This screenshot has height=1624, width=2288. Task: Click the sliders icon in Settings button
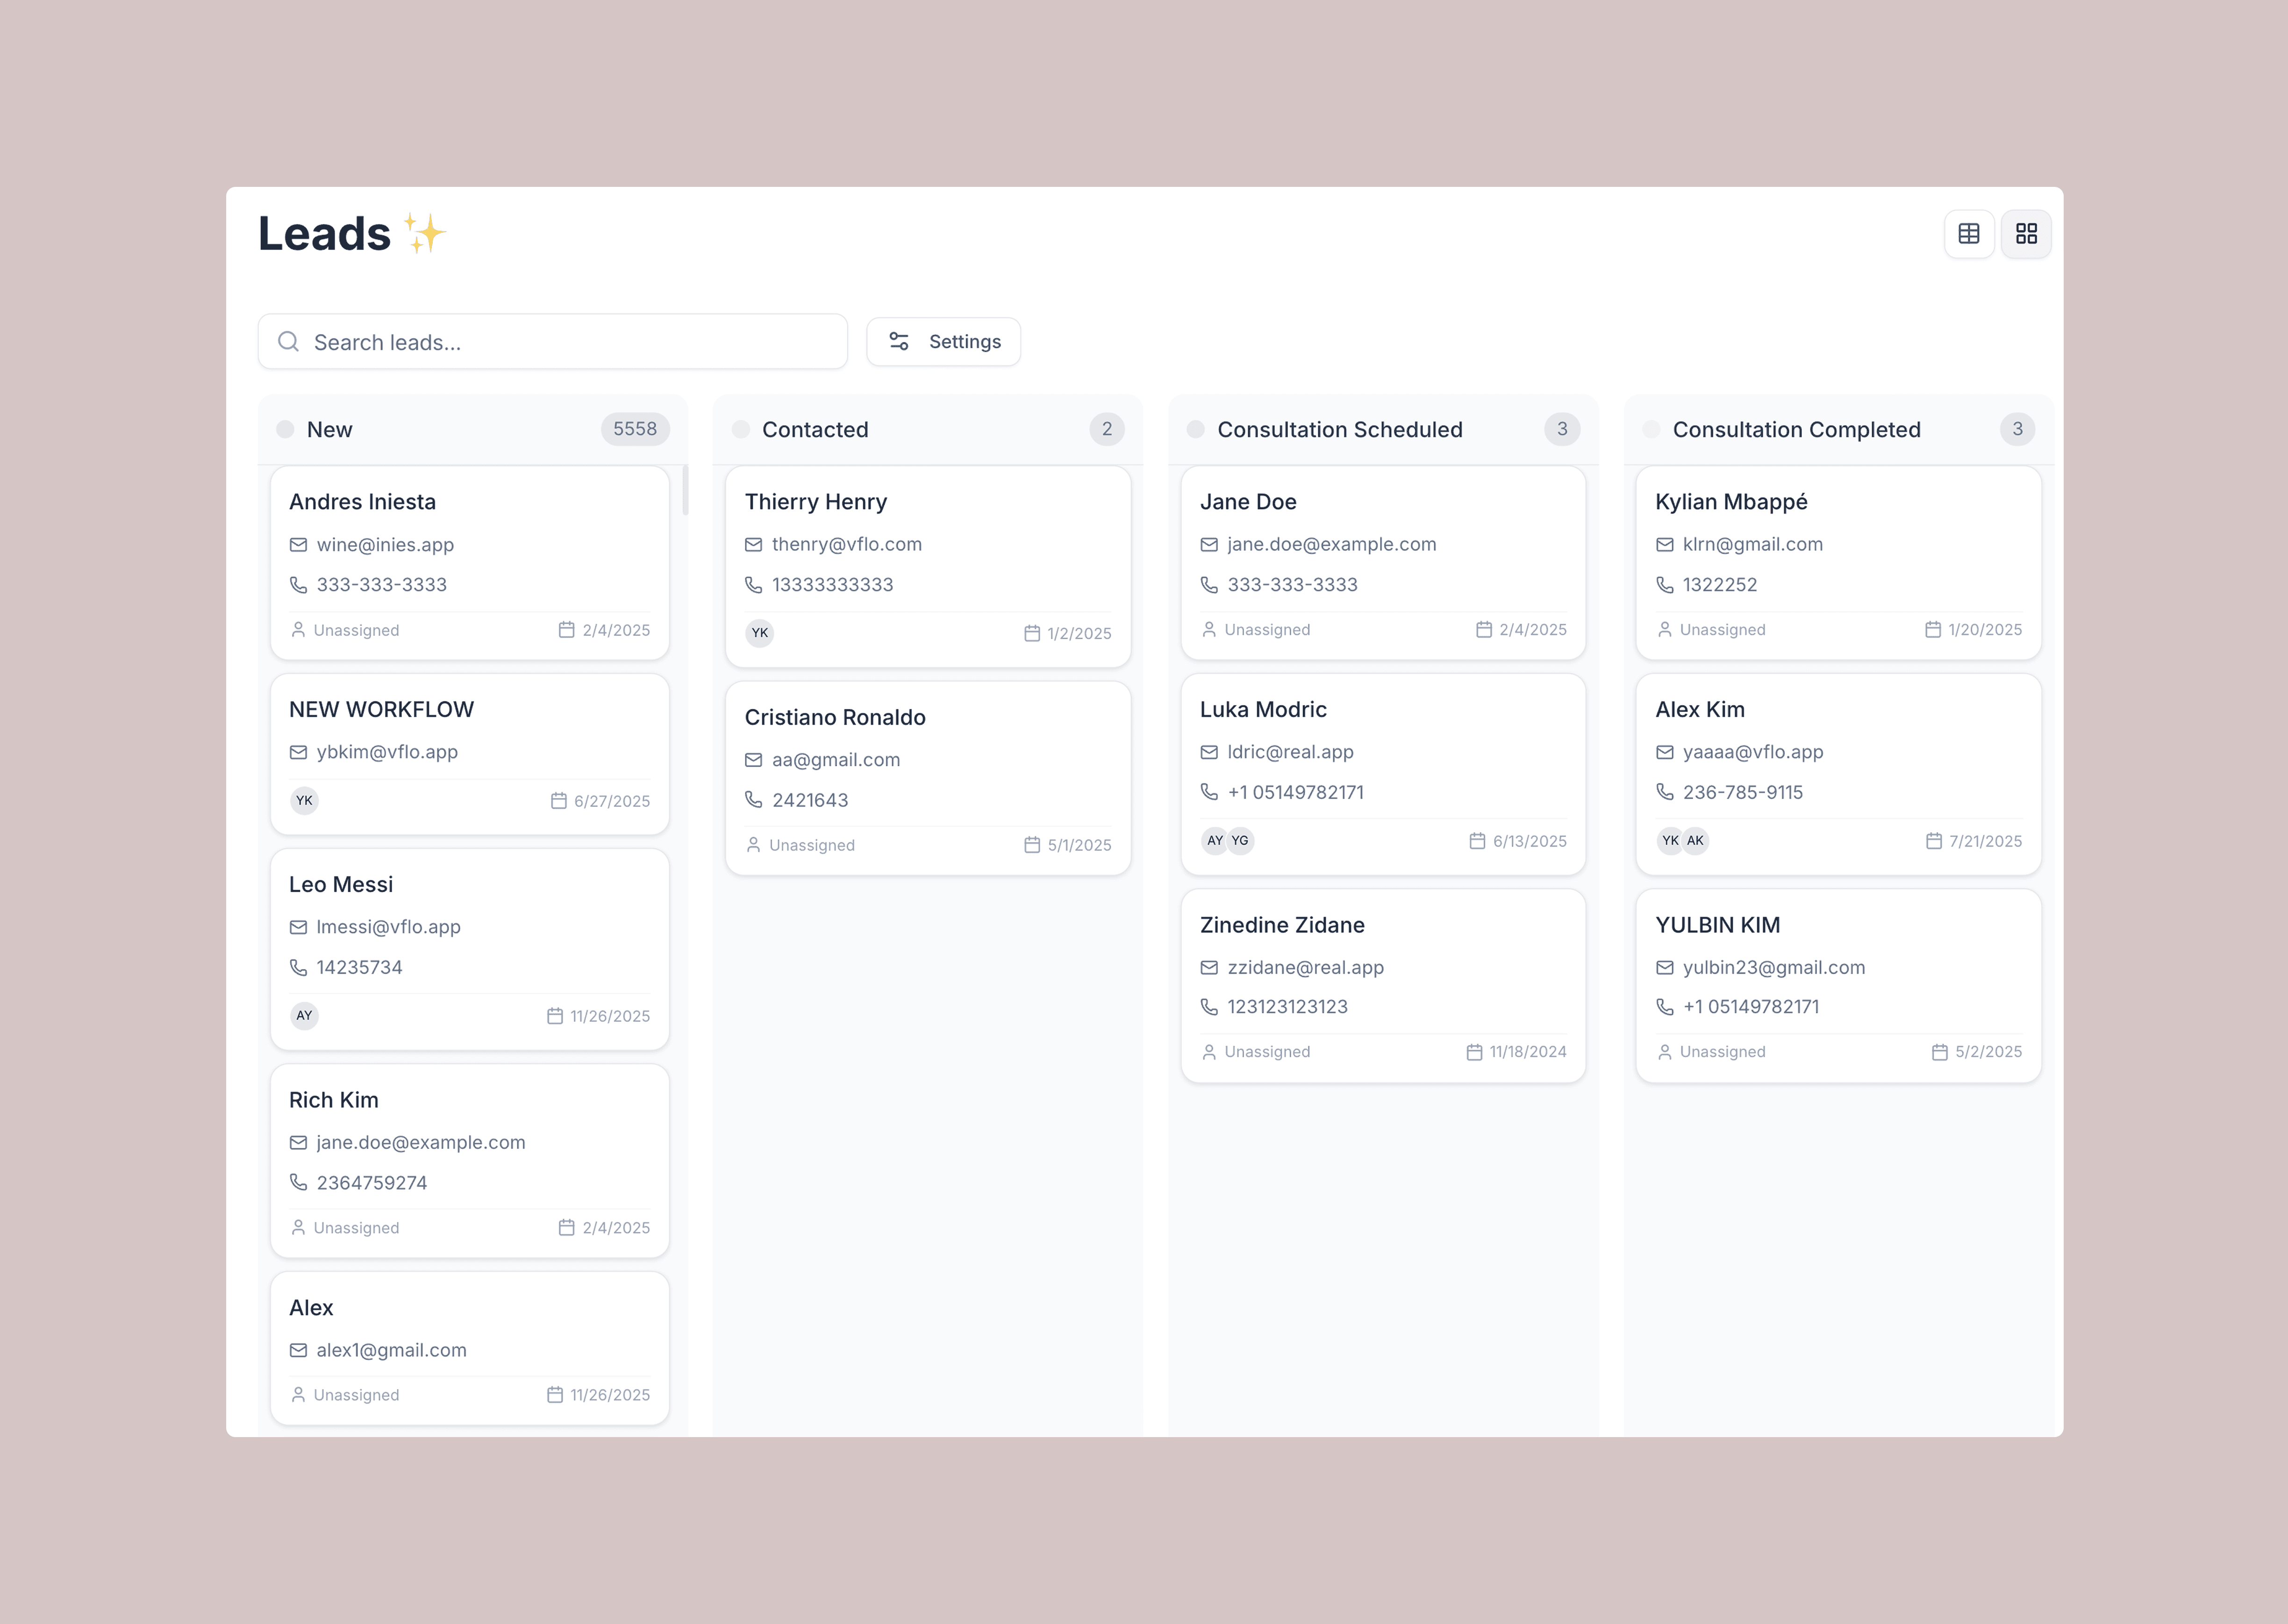click(899, 342)
